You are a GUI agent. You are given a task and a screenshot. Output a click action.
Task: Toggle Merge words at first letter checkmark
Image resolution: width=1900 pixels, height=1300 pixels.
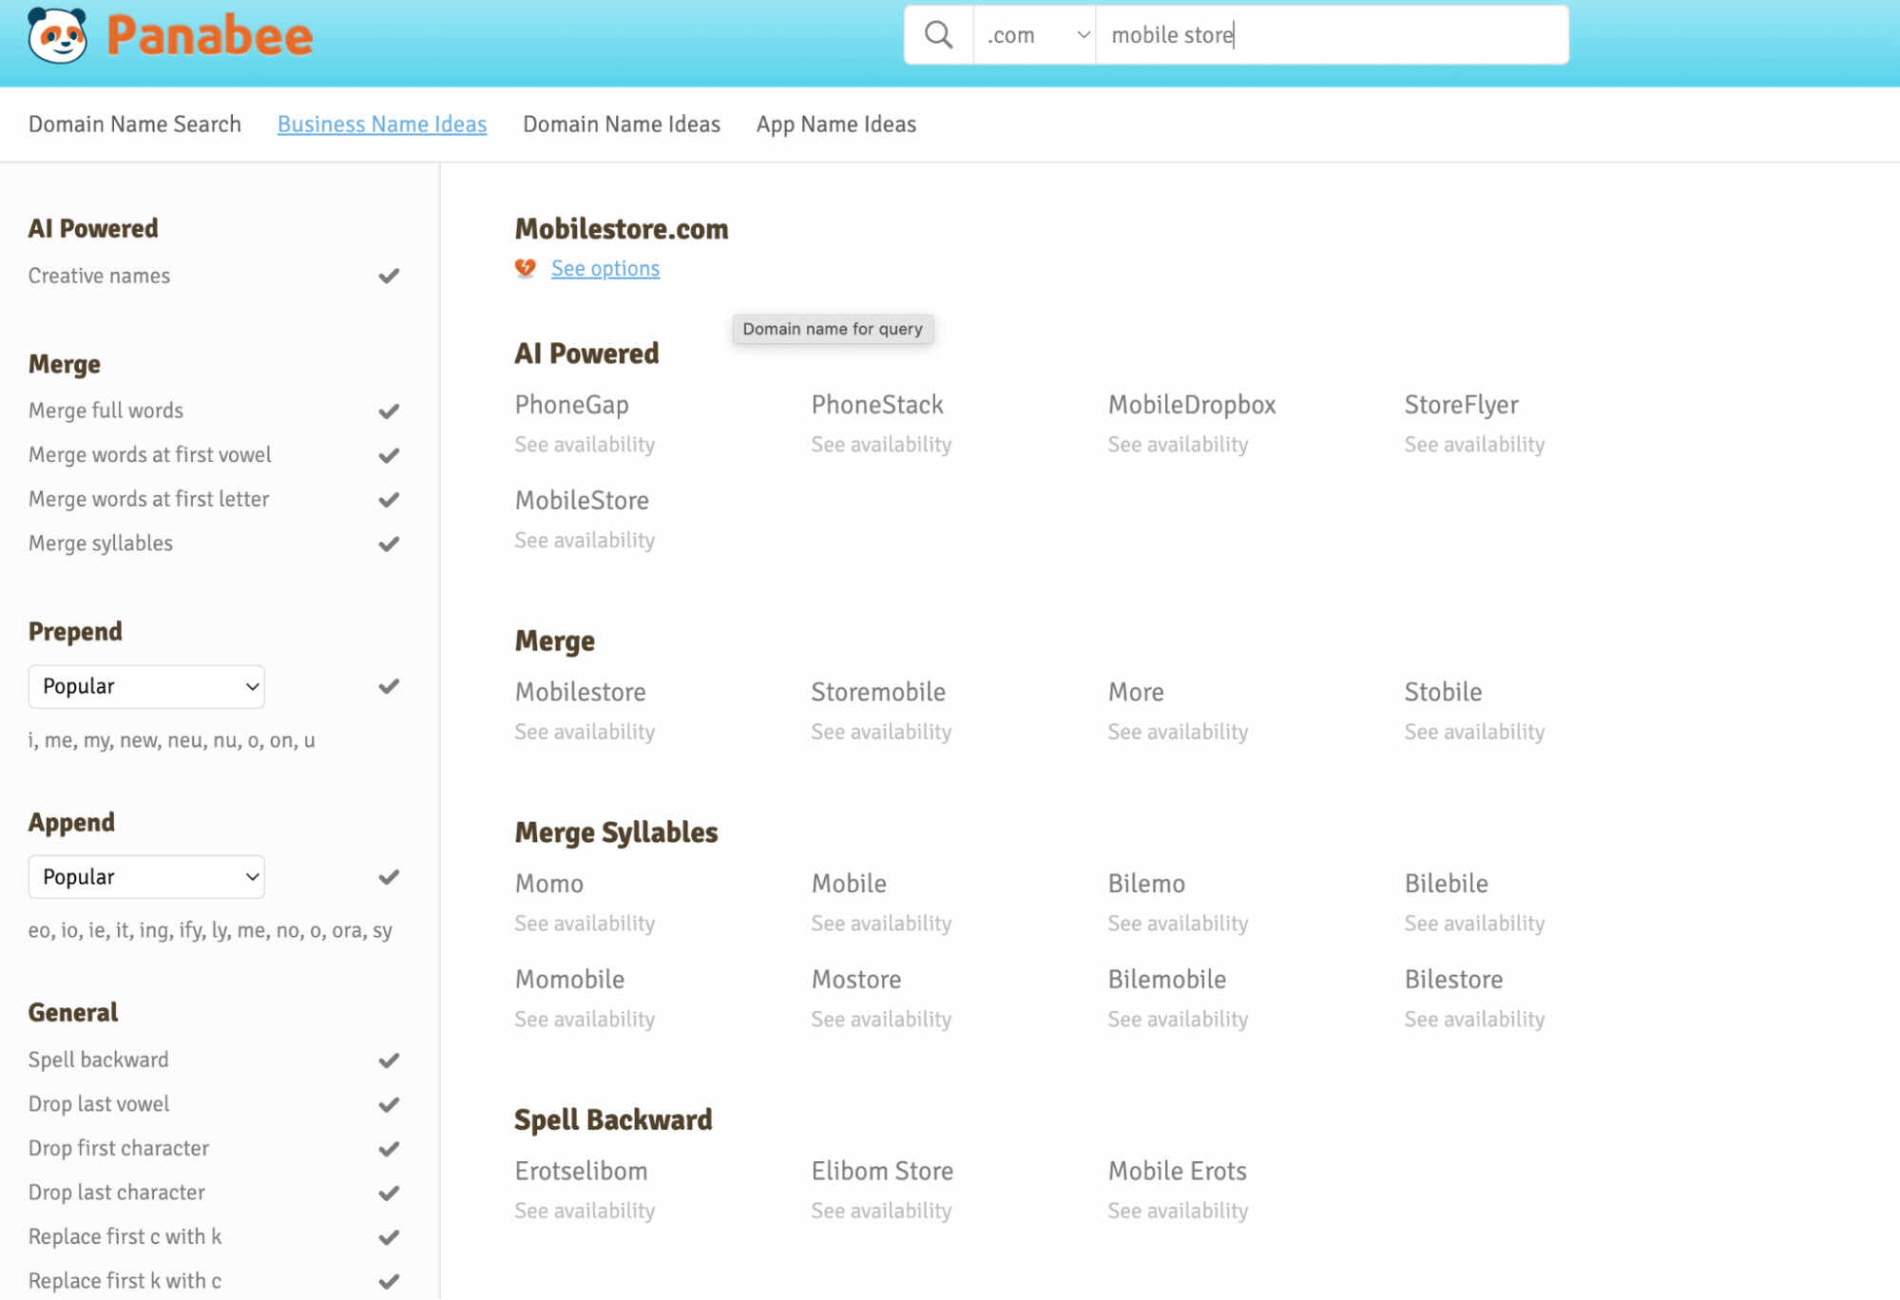click(389, 499)
